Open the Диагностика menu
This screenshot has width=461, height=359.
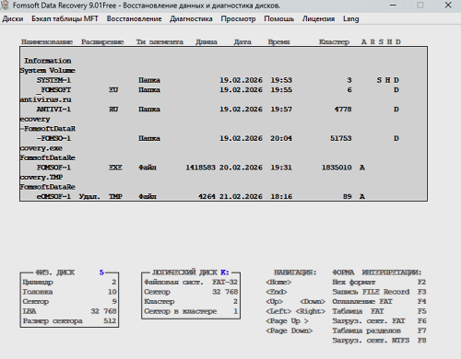tap(191, 18)
